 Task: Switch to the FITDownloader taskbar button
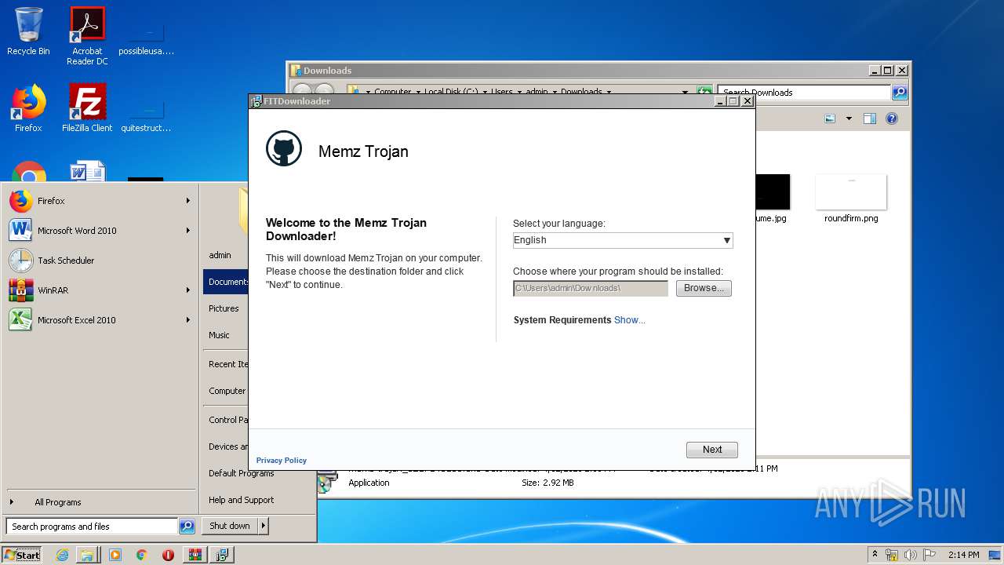(x=222, y=555)
